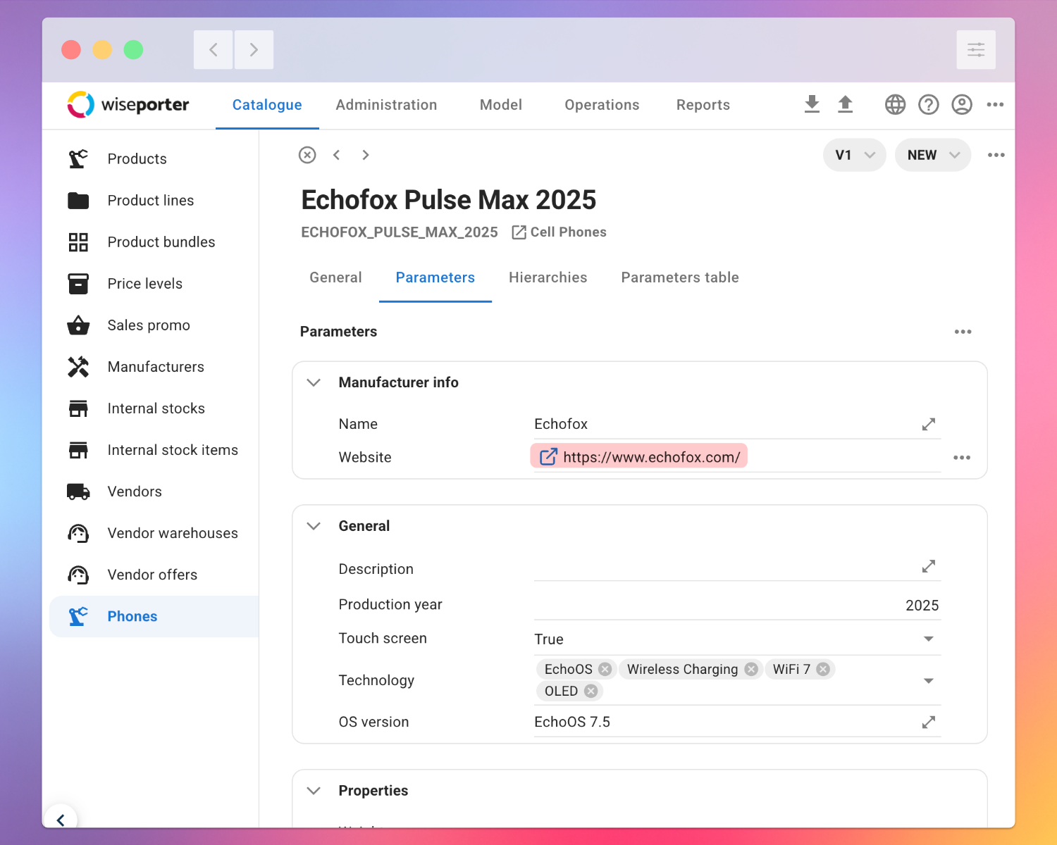
Task: Select the Parameters tab
Action: 435,277
